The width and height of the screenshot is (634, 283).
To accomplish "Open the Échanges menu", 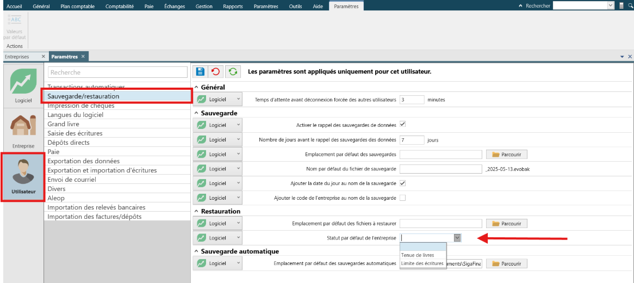I will [175, 6].
